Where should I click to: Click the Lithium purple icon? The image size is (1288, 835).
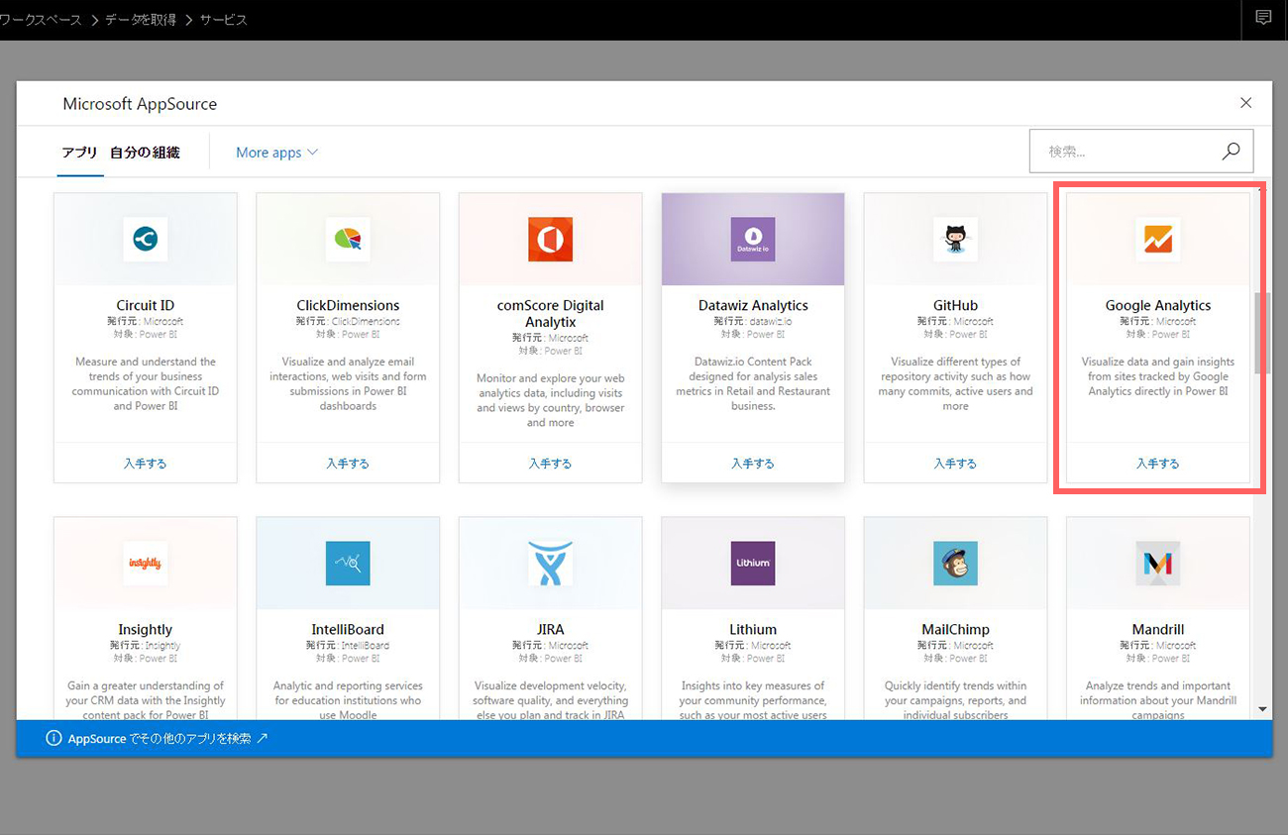point(753,563)
